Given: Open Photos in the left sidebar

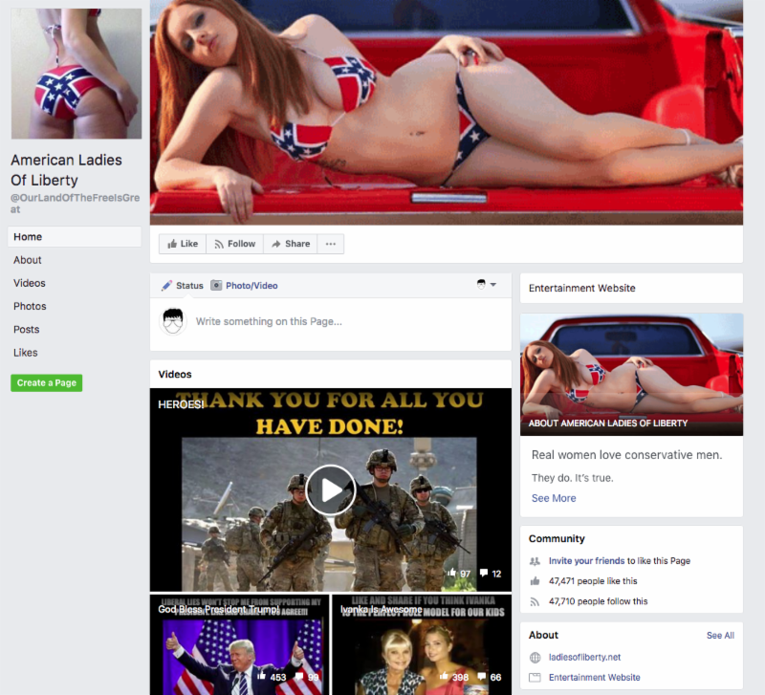Looking at the screenshot, I should pos(30,306).
